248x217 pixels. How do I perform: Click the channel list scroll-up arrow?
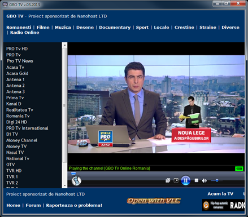click(64, 45)
